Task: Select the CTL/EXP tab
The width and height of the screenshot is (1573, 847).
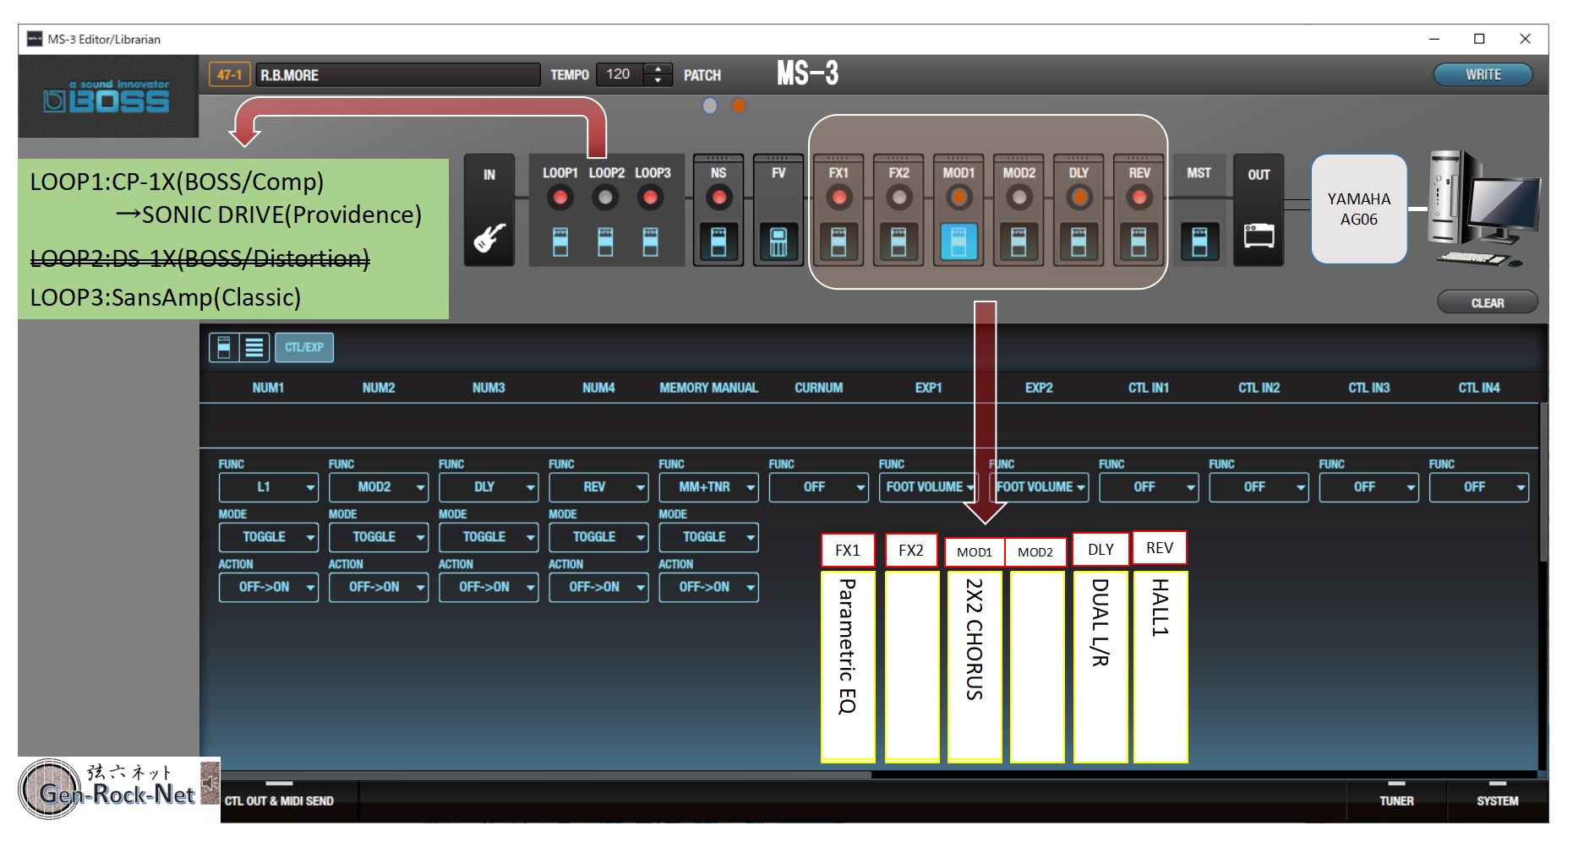Action: pyautogui.click(x=304, y=347)
